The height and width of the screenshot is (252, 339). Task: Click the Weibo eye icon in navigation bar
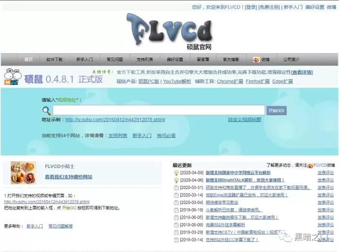pos(256,59)
